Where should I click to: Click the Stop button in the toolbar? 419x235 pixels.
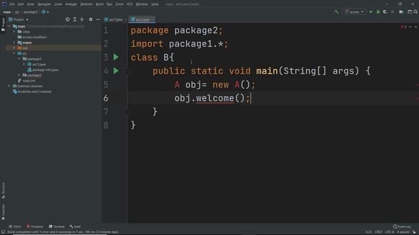392,12
